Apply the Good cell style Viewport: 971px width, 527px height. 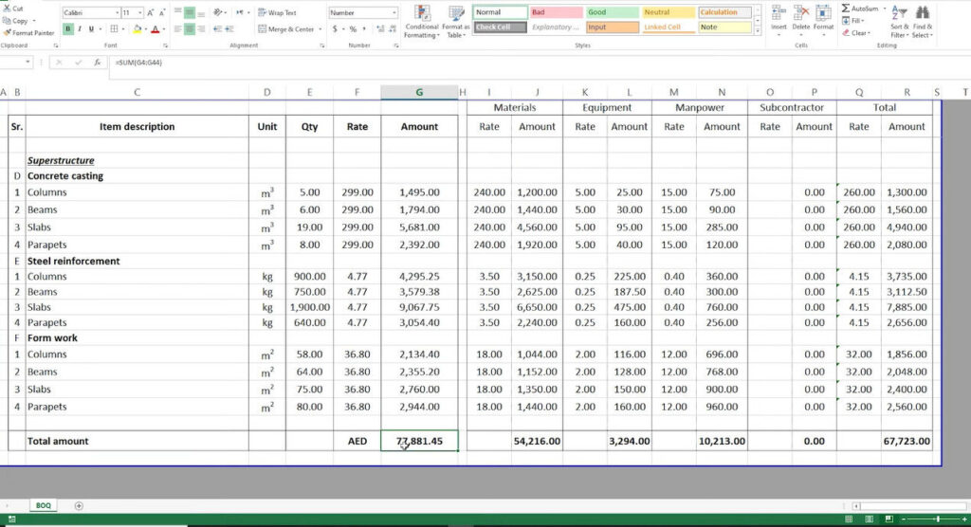(x=612, y=11)
